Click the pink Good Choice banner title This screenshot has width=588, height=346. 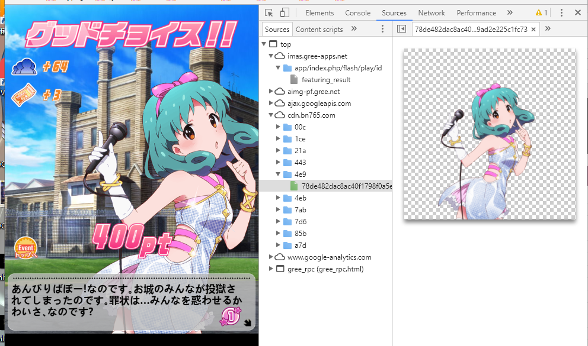131,34
